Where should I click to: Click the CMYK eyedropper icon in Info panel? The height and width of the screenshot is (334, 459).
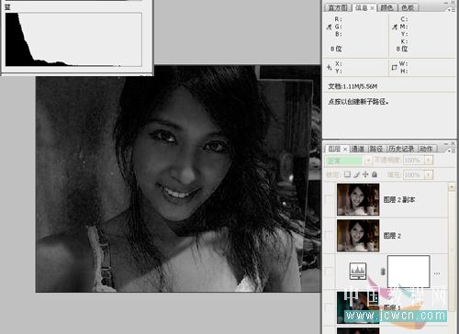395,27
